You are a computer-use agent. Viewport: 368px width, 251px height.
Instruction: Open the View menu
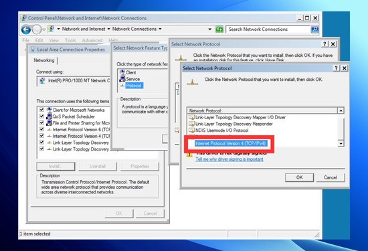click(x=54, y=40)
